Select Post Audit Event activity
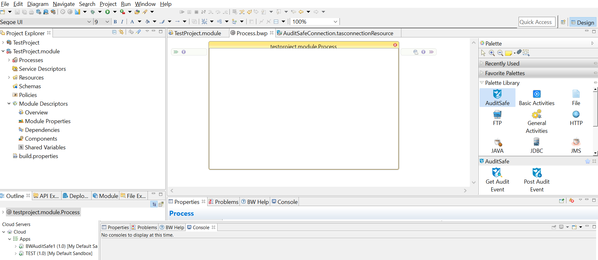The width and height of the screenshot is (598, 260). 536,173
